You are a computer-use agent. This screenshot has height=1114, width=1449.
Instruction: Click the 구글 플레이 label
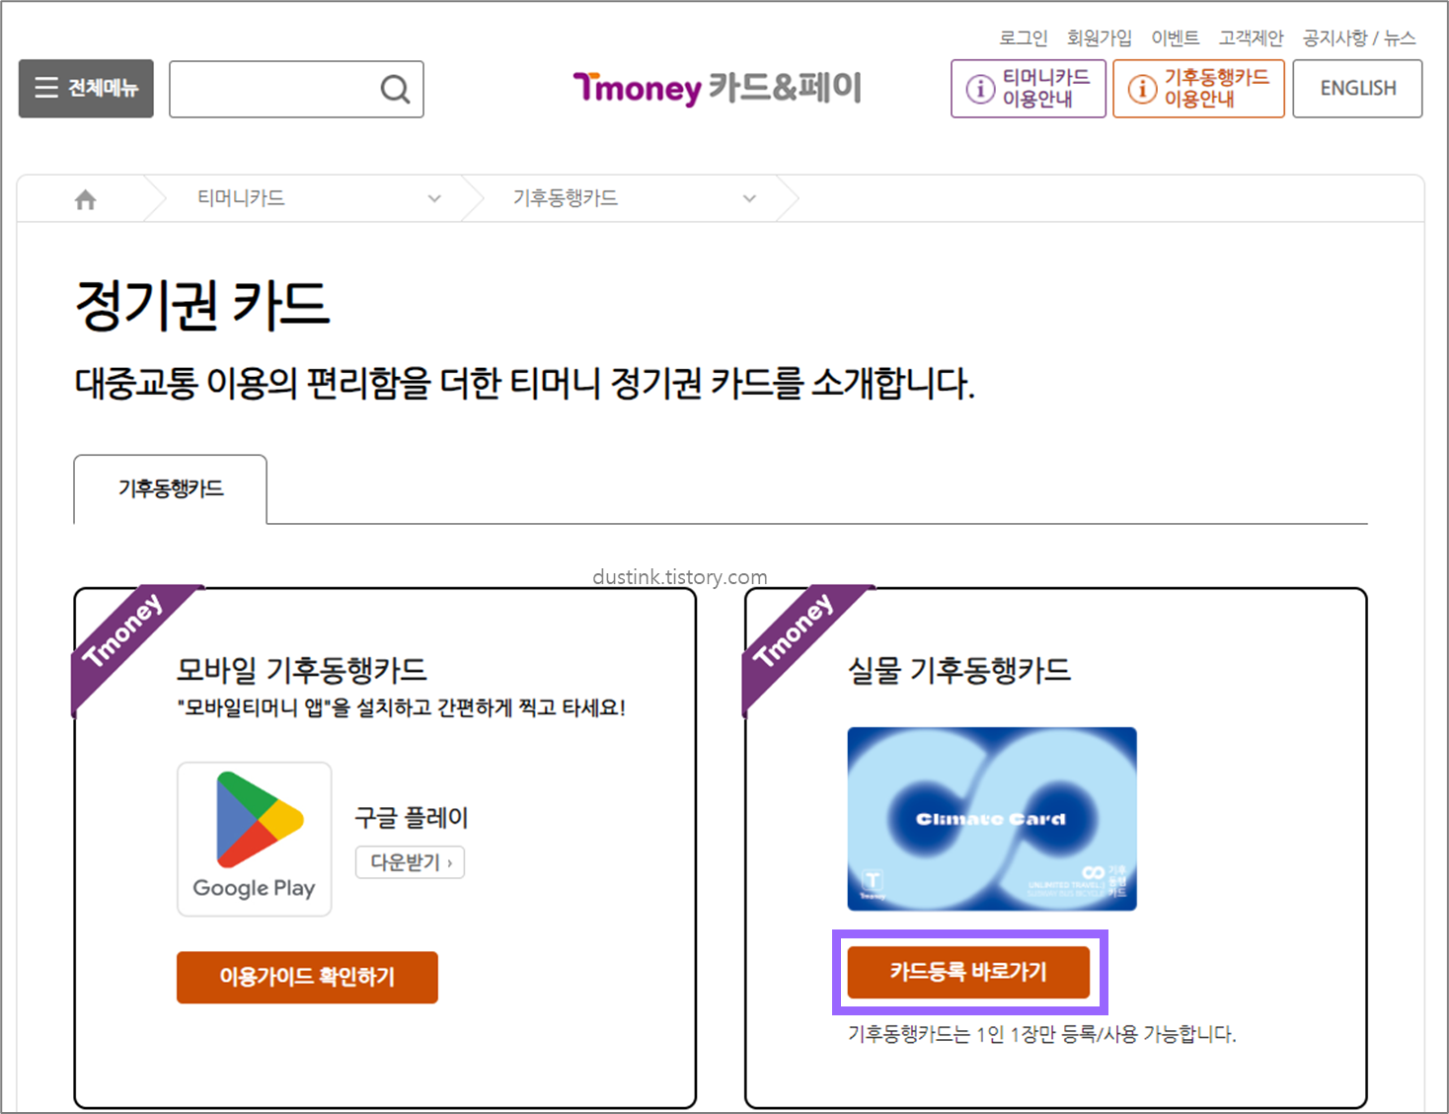(x=411, y=817)
